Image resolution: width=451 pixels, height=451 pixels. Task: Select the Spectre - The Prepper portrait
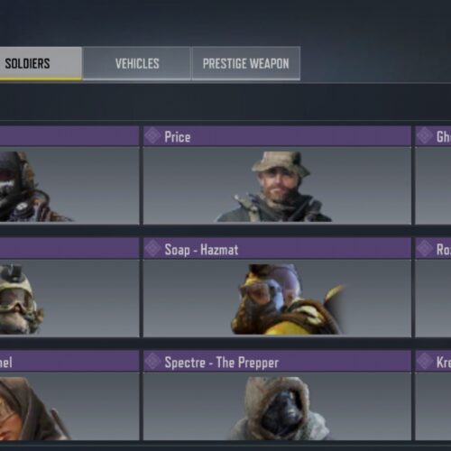coord(278,409)
